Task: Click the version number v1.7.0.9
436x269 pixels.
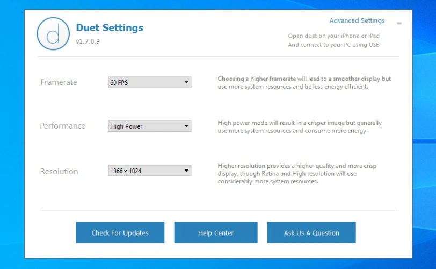Action: 88,41
